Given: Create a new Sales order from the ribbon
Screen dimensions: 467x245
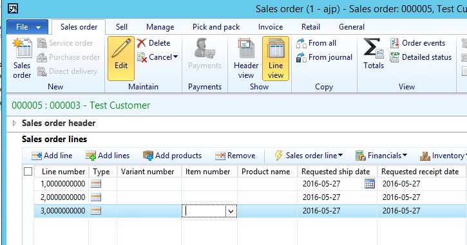Looking at the screenshot, I should click(22, 59).
